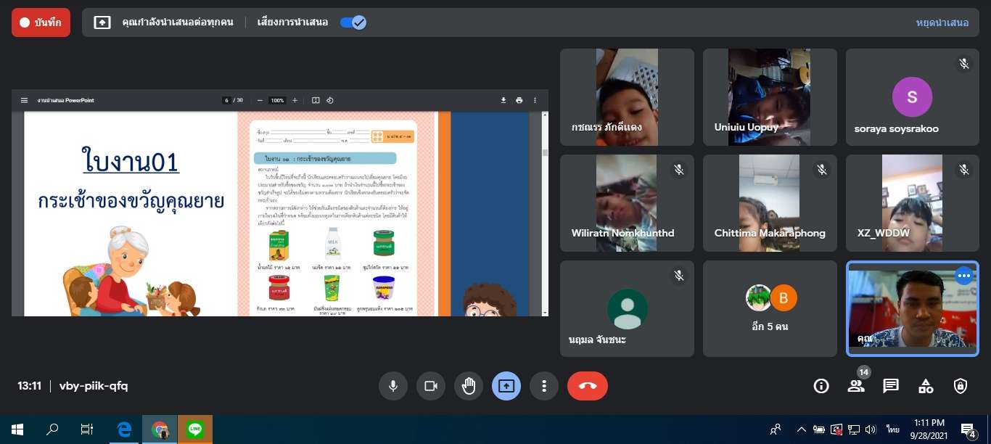
Task: Open the meeting details info icon
Action: click(x=821, y=386)
